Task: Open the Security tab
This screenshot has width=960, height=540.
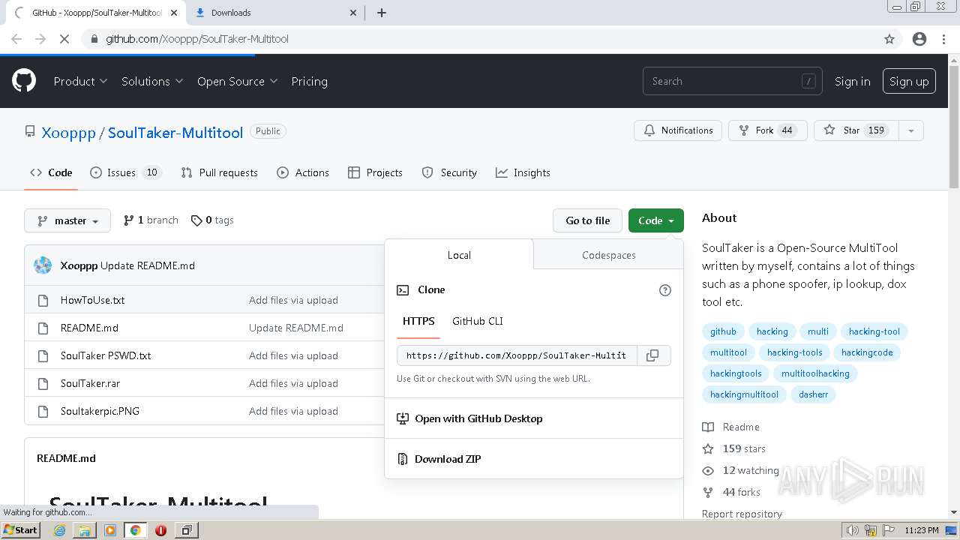Action: 449,172
